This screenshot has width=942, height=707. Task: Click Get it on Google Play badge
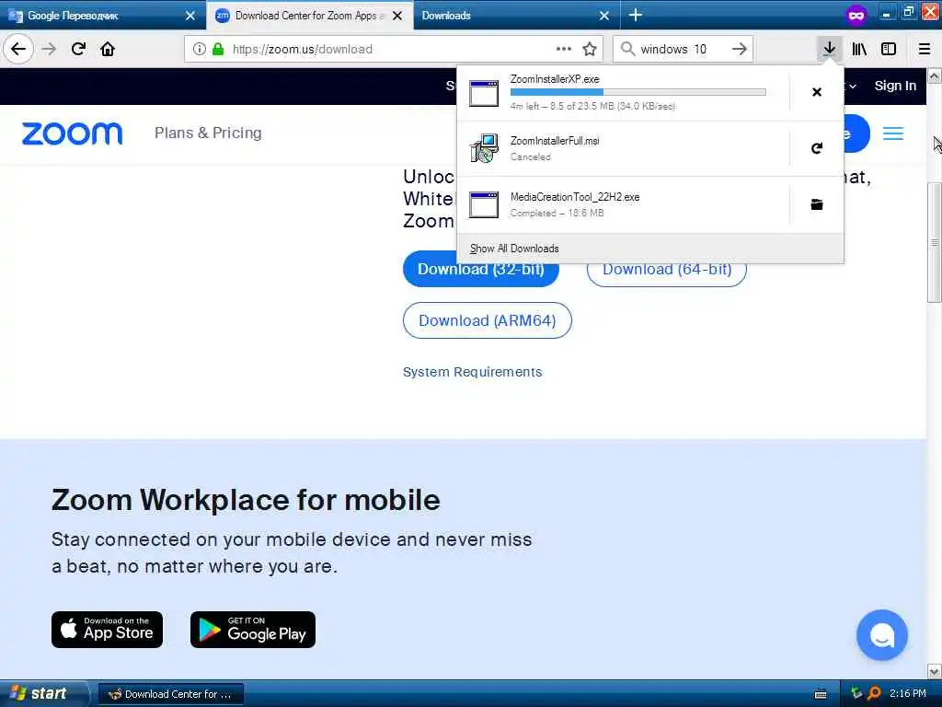(x=253, y=630)
